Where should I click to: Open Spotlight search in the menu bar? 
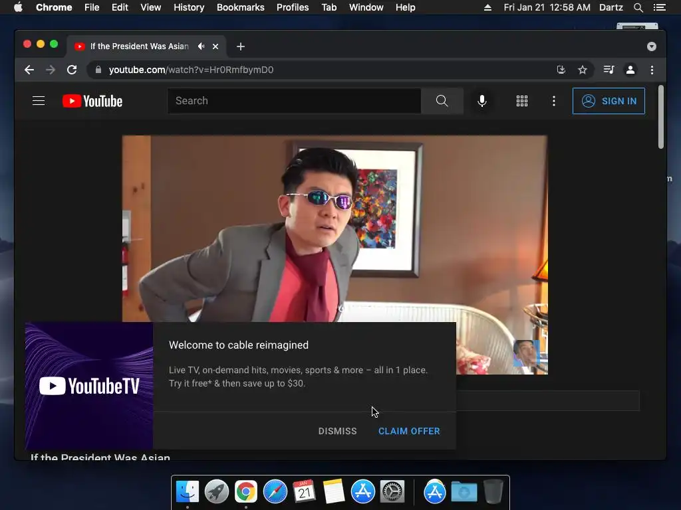(638, 7)
